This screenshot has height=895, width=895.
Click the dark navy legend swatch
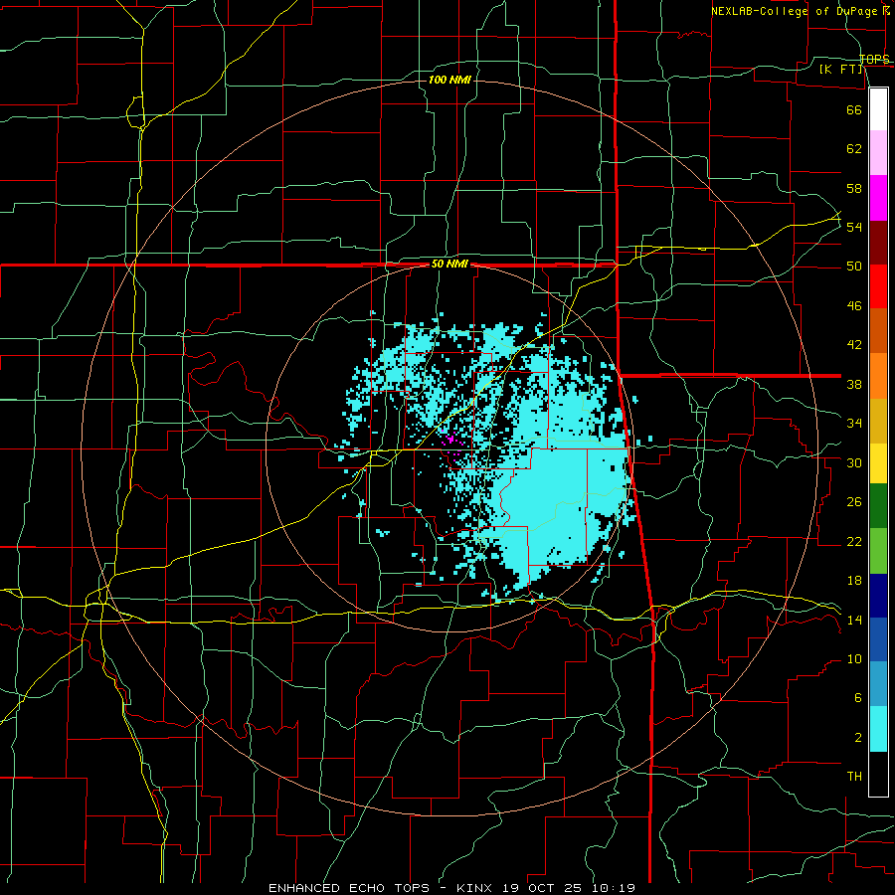878,596
